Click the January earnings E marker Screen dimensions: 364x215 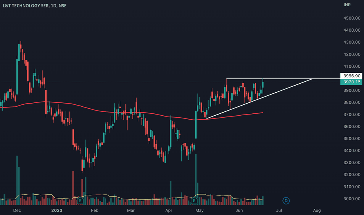[x=80, y=201]
